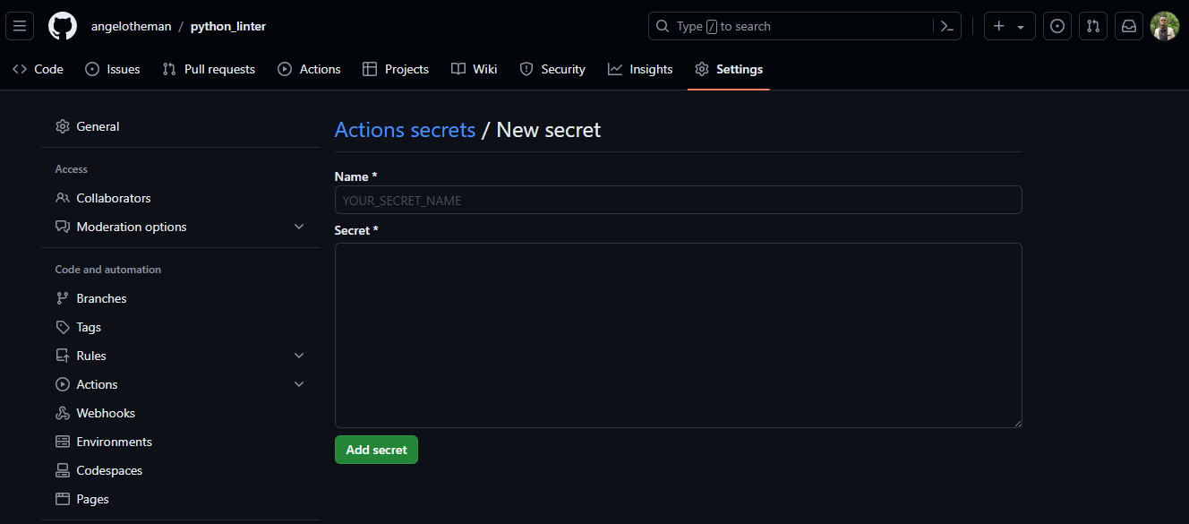Switch to the Code tab

37,69
